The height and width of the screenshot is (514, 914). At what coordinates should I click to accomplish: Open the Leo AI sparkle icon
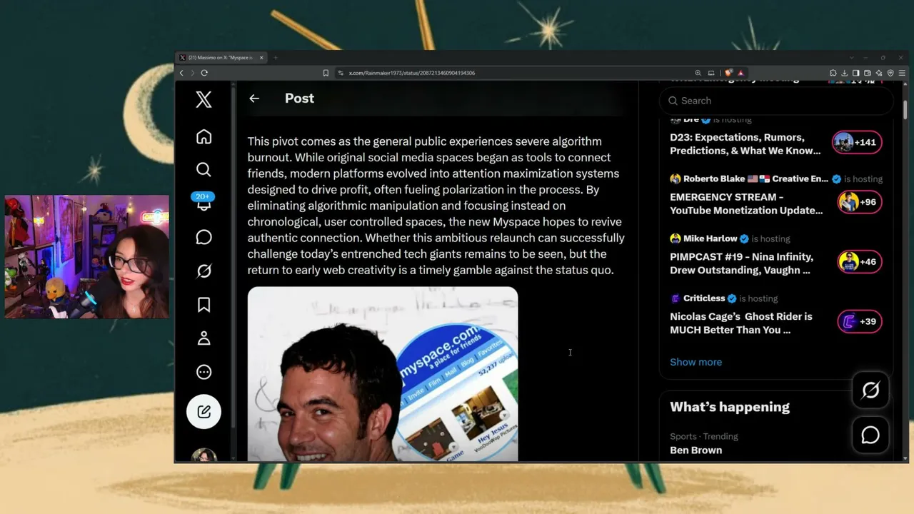[x=879, y=73]
